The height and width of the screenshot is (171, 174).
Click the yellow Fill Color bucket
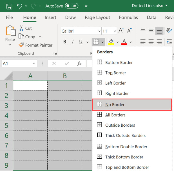[x=111, y=42]
